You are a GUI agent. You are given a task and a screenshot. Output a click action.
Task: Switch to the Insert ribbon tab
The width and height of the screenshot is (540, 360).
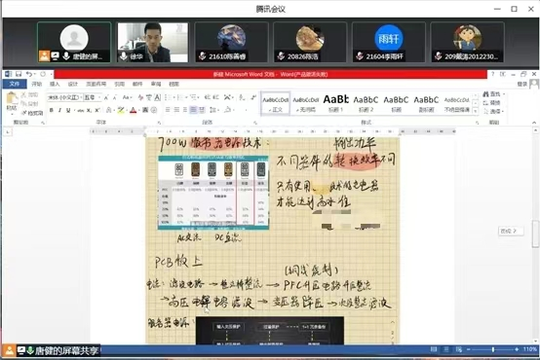(55, 84)
